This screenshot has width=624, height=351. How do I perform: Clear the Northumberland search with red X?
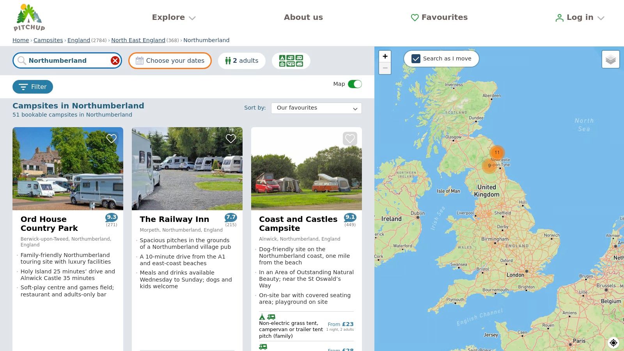tap(115, 60)
